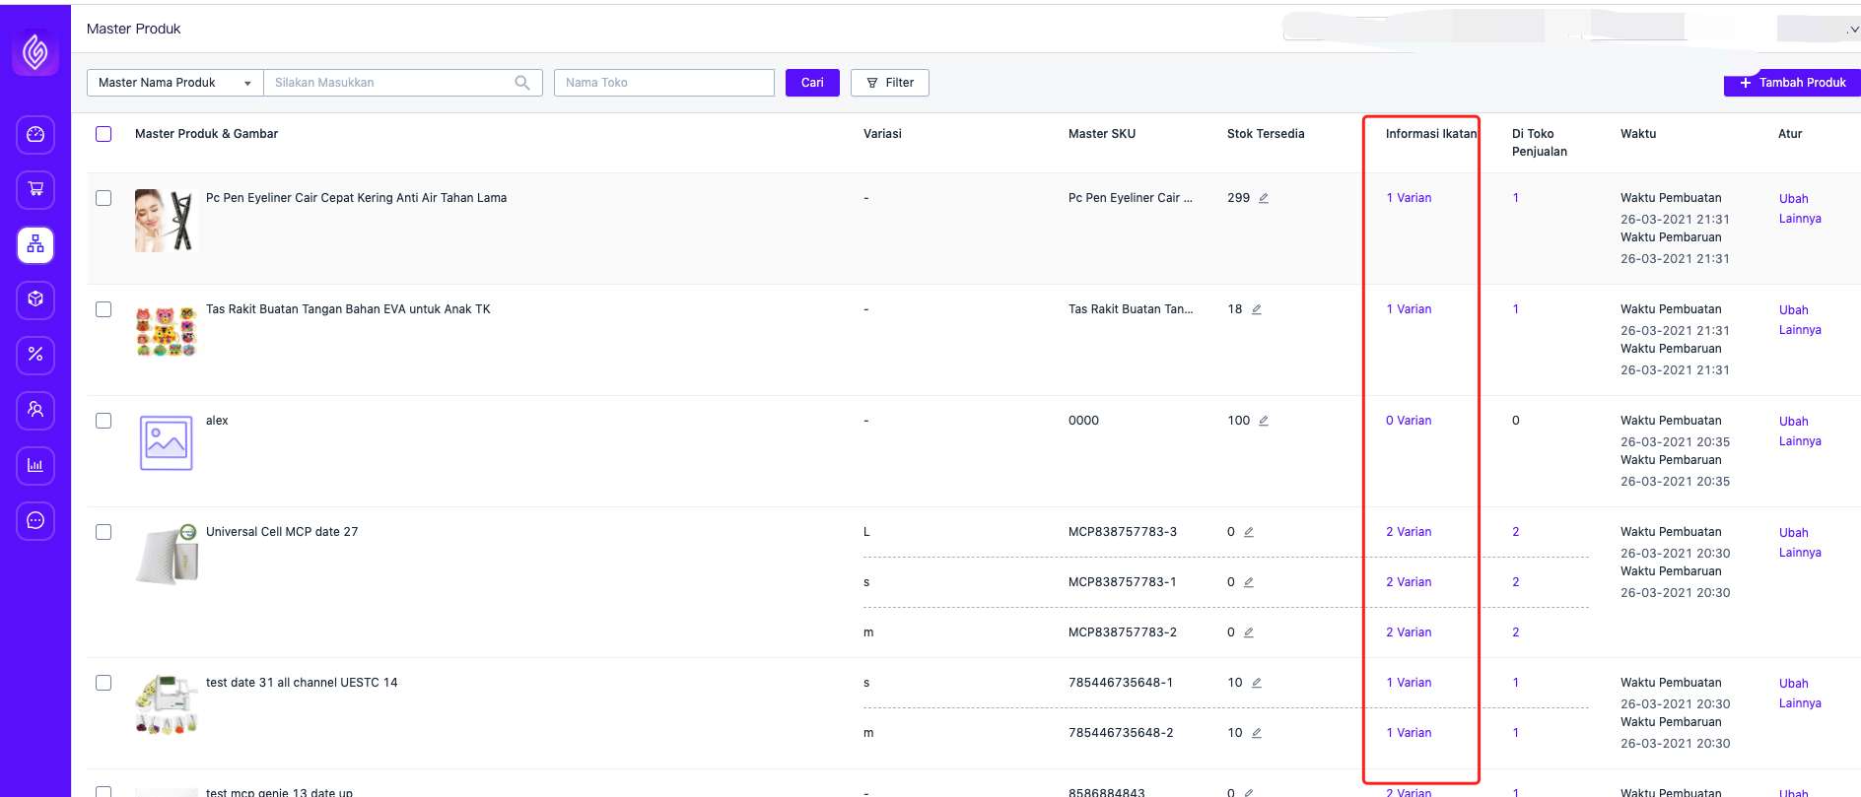Open 1 Varian link for Tas Rakit row
Screen dimensions: 1861x797
pyautogui.click(x=1409, y=309)
